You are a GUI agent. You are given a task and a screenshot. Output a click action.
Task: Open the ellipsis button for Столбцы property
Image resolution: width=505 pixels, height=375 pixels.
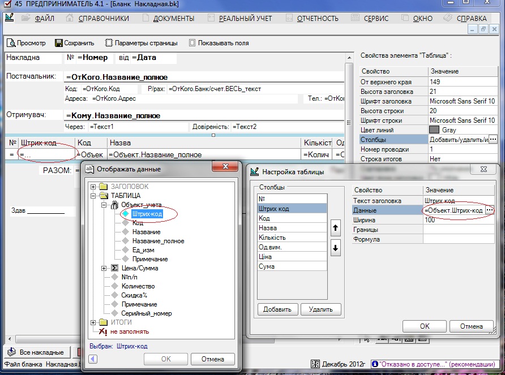[493, 139]
